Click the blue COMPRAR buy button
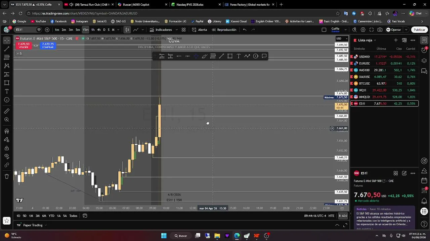This screenshot has height=241, width=430. click(48, 46)
